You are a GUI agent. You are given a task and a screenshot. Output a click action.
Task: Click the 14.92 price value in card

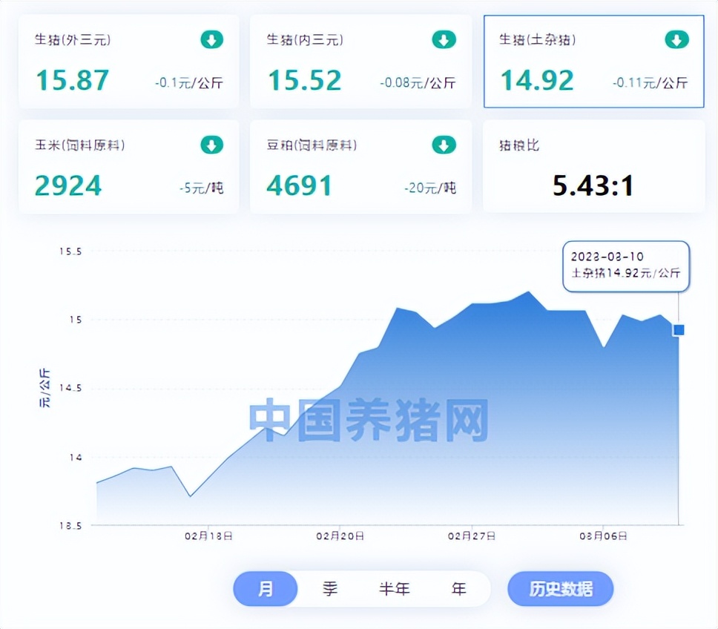click(x=537, y=80)
